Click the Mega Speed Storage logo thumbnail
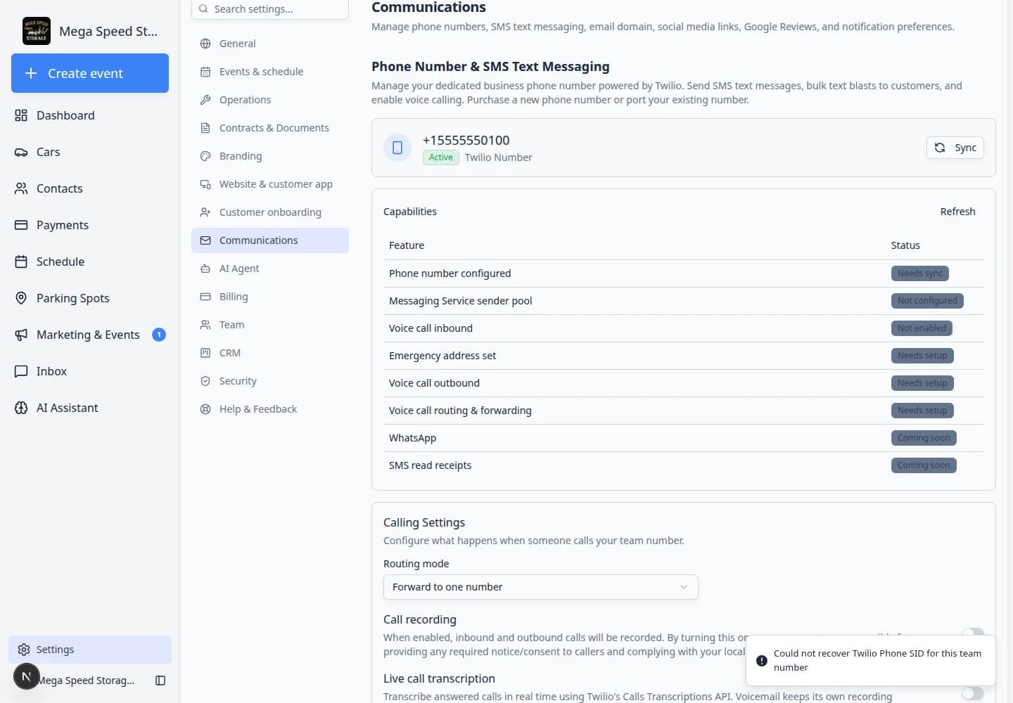The height and width of the screenshot is (703, 1013). pyautogui.click(x=37, y=31)
